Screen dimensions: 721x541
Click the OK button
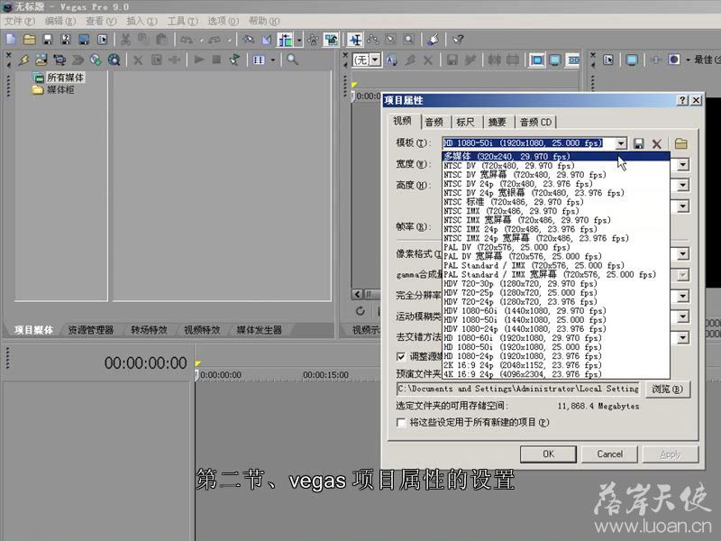point(549,454)
